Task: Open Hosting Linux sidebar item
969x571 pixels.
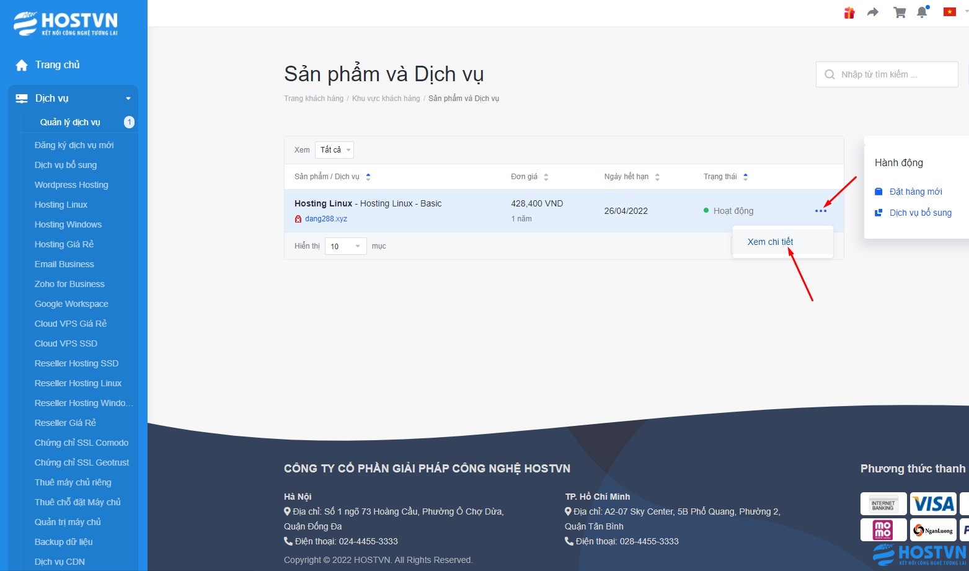Action: [61, 205]
